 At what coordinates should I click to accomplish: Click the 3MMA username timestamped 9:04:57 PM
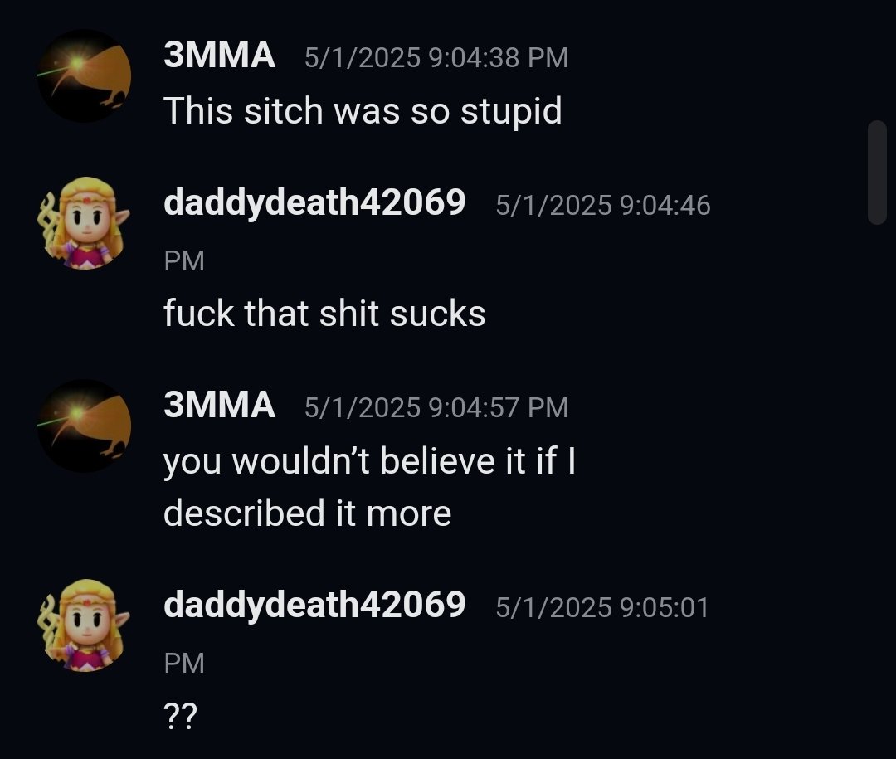pyautogui.click(x=219, y=406)
